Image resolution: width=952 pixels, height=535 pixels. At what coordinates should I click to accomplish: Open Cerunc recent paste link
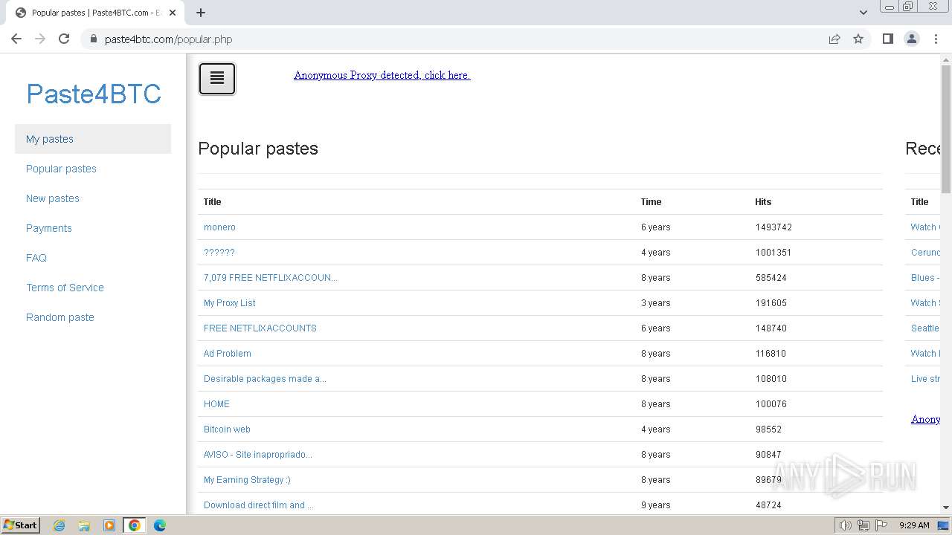[925, 253]
